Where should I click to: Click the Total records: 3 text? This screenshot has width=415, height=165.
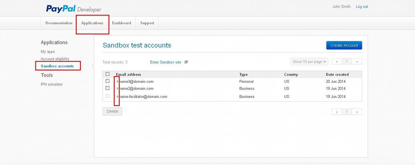115,62
